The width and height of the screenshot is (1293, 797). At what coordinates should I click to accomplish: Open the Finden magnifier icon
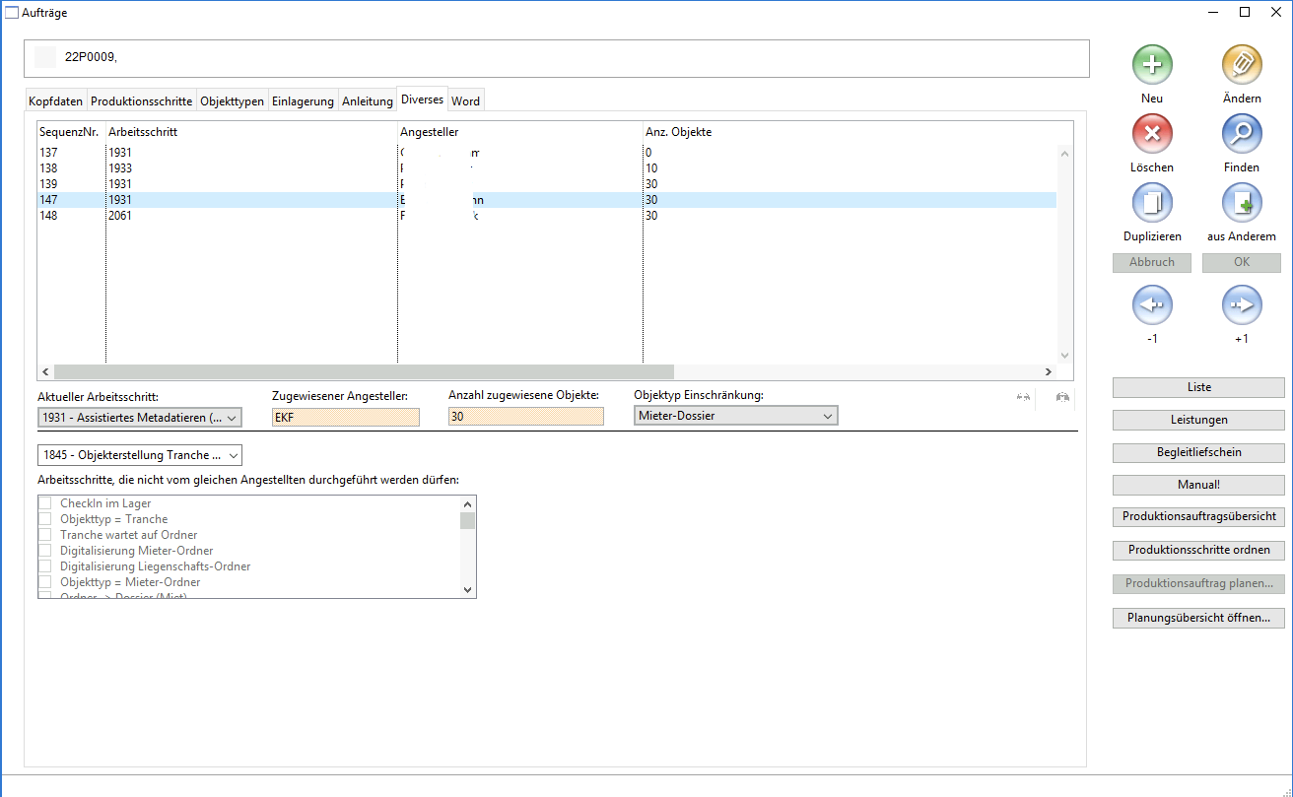[x=1241, y=134]
